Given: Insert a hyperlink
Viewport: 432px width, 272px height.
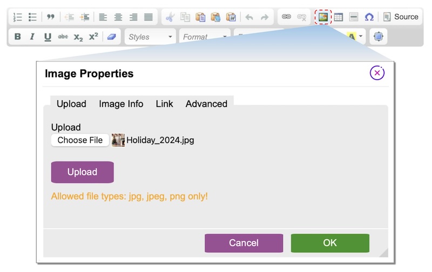Looking at the screenshot, I should coord(286,17).
